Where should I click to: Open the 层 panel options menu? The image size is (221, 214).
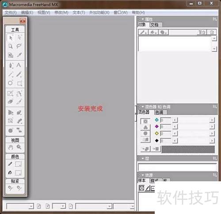(x=215, y=158)
